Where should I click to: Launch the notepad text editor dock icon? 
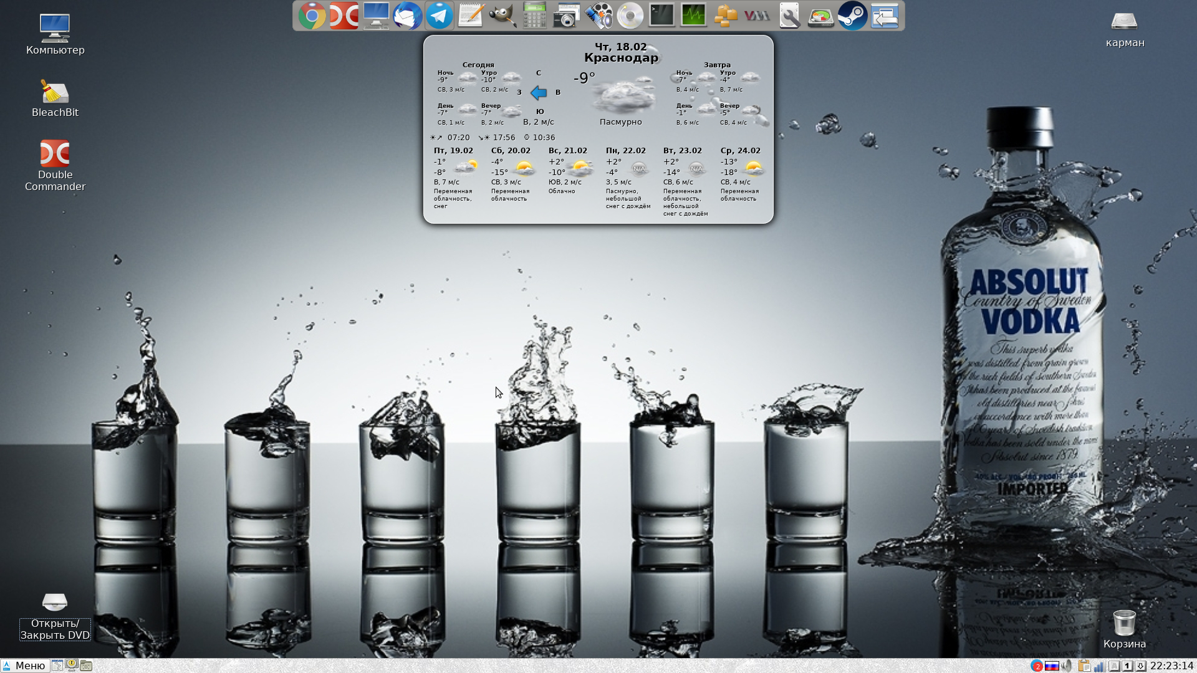[x=471, y=16]
